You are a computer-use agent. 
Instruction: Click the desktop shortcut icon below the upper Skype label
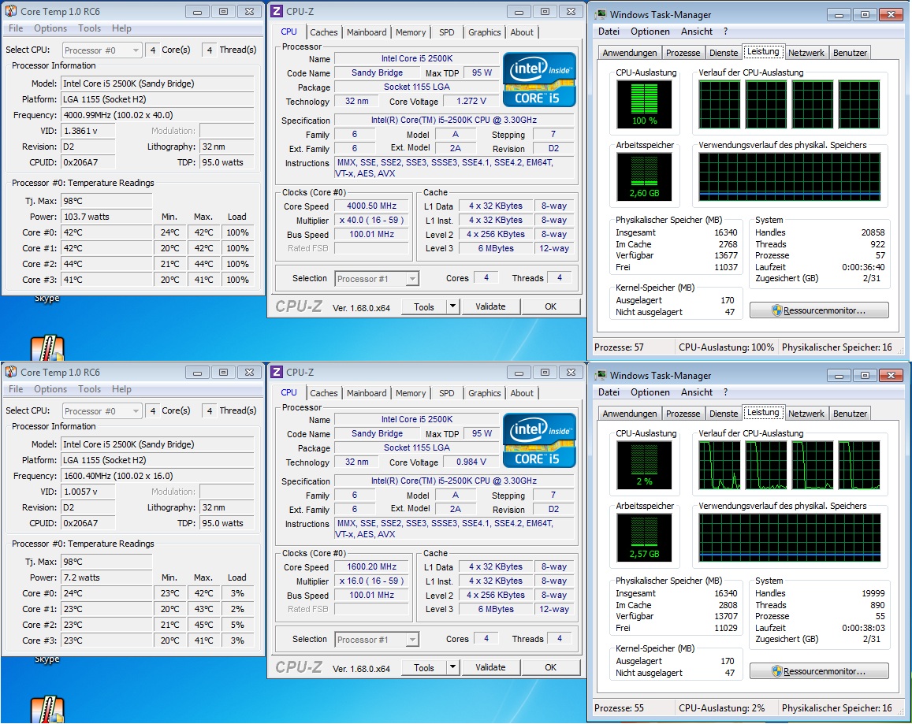(x=47, y=347)
